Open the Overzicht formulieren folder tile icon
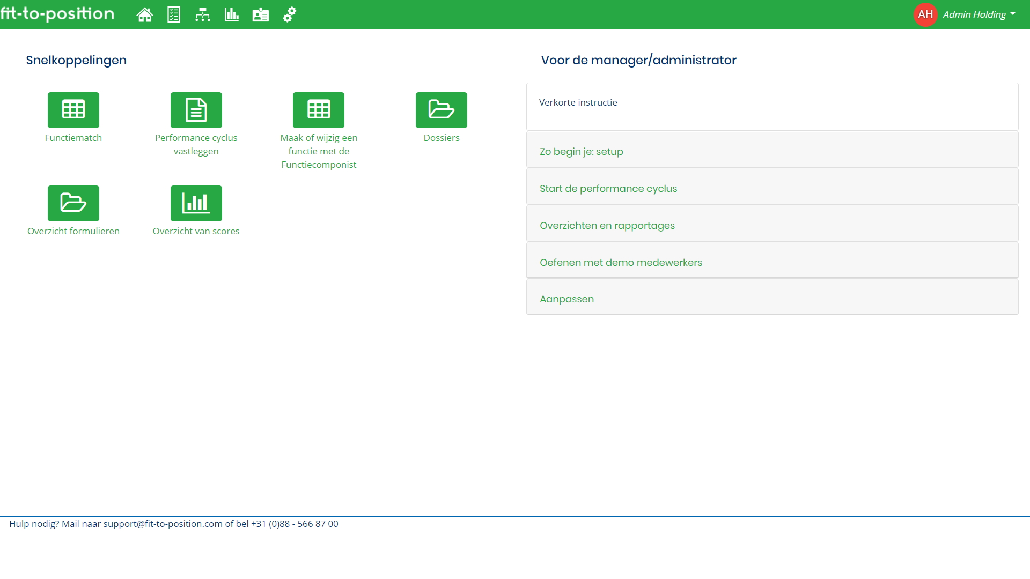The height and width of the screenshot is (579, 1030). 73,203
